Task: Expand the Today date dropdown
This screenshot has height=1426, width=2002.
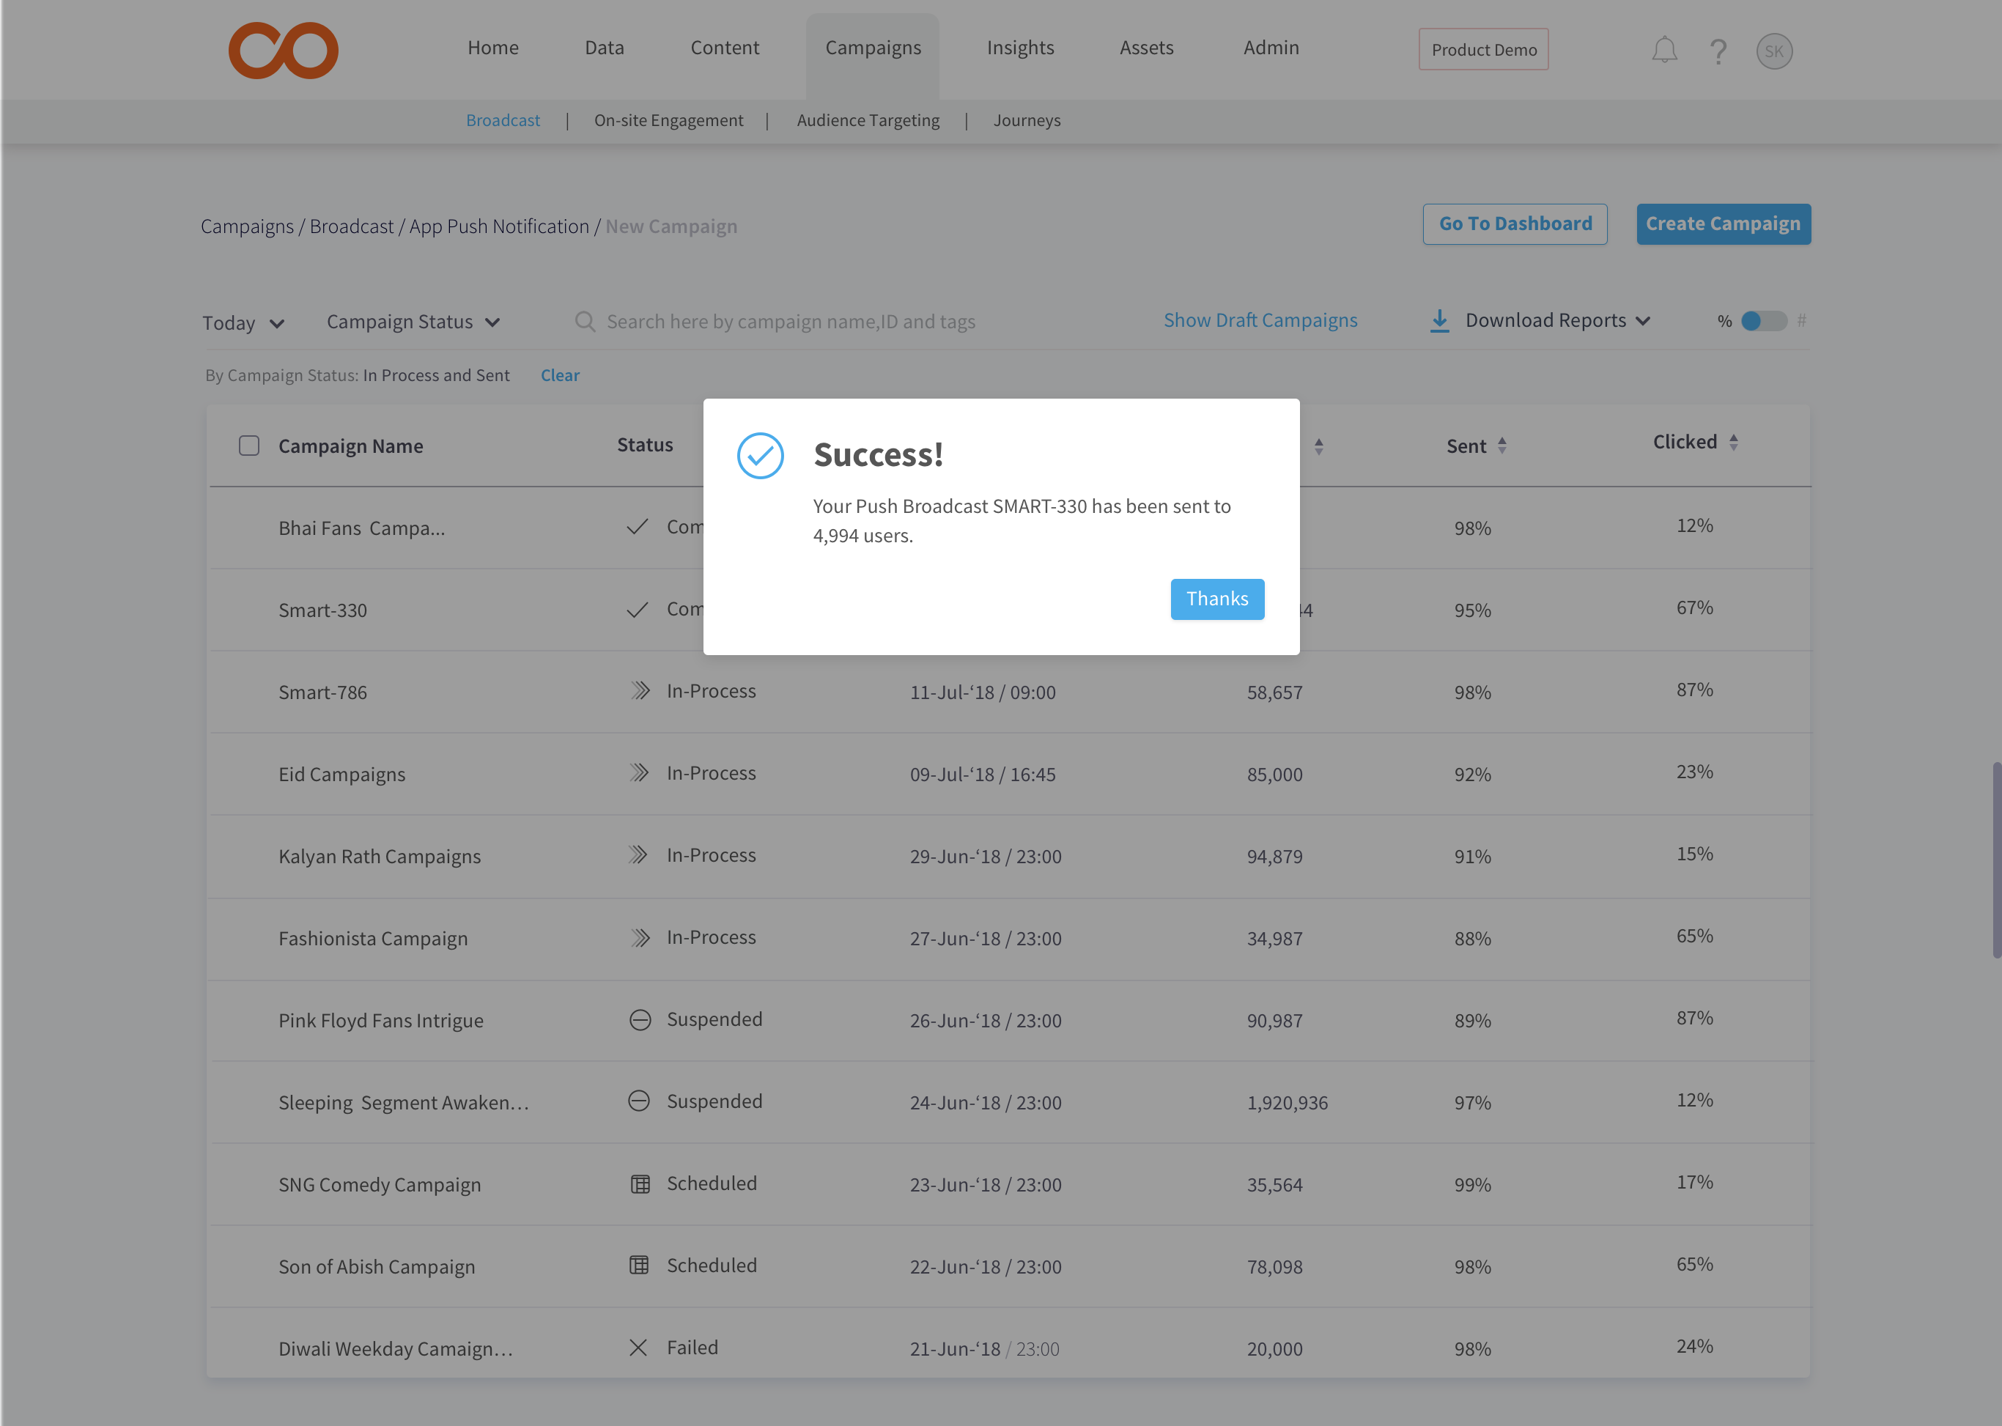Action: point(243,323)
